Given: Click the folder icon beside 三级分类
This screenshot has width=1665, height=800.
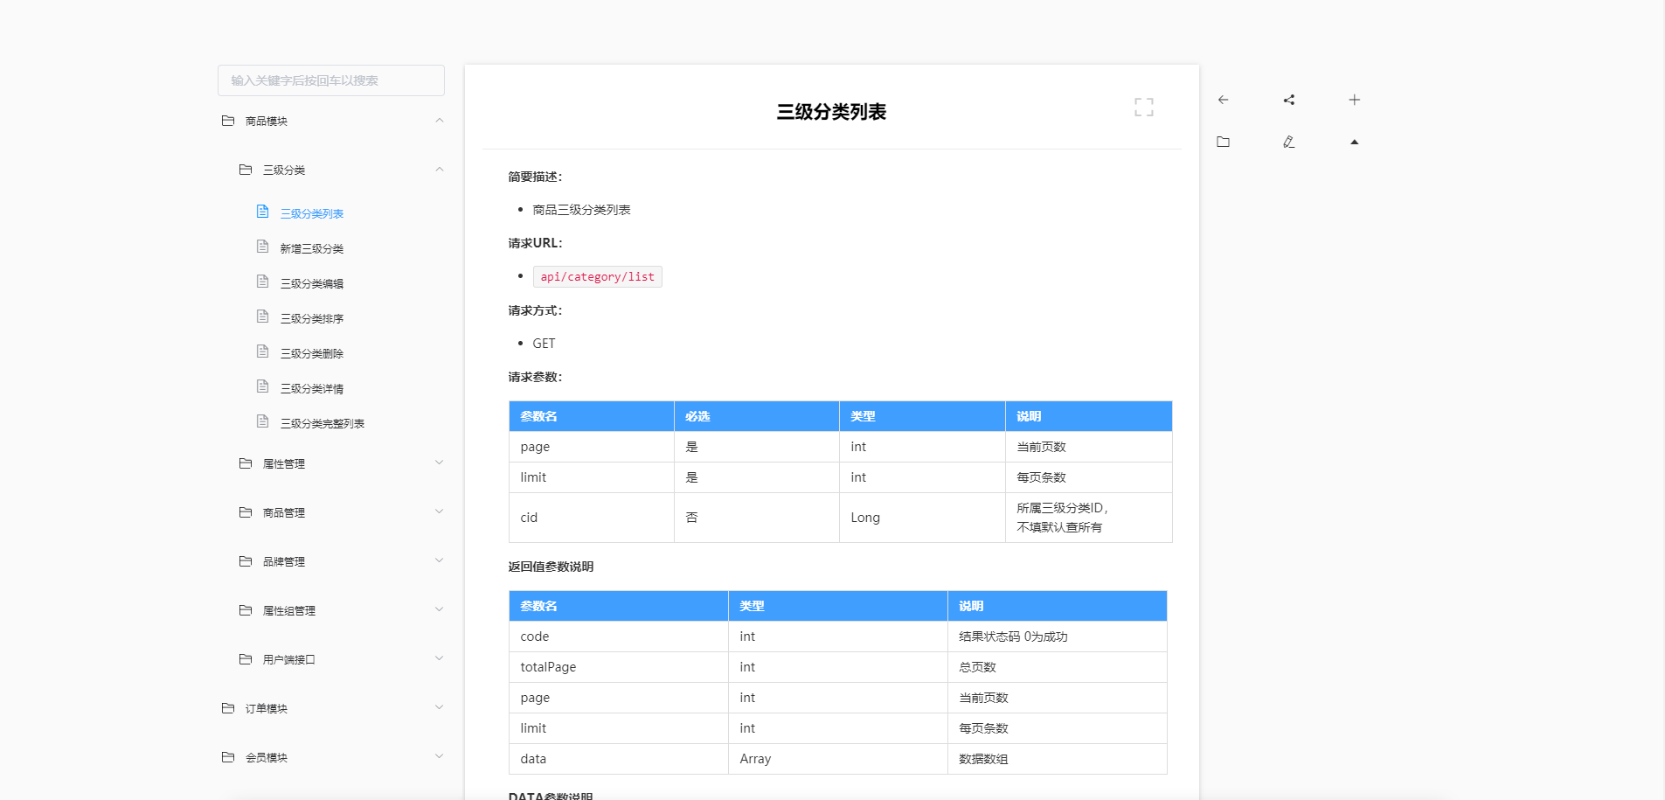Looking at the screenshot, I should pyautogui.click(x=246, y=170).
